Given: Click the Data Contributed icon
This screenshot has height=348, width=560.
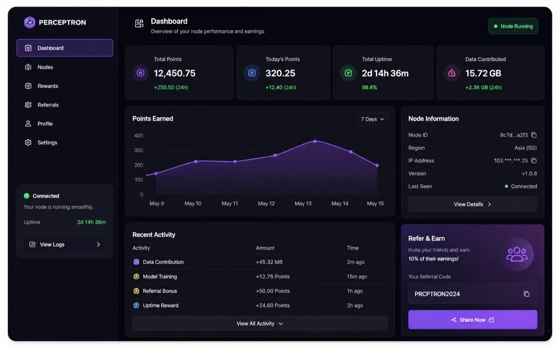Looking at the screenshot, I should pos(452,73).
